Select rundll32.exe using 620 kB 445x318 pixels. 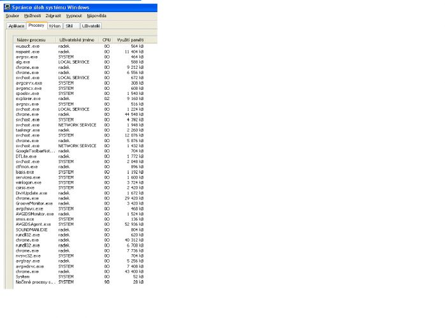(x=80, y=235)
